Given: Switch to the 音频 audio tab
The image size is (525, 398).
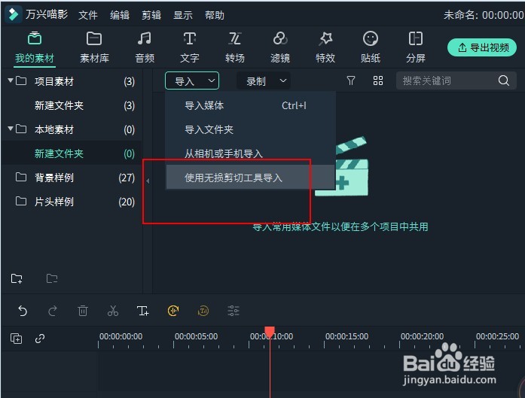Looking at the screenshot, I should (x=145, y=47).
